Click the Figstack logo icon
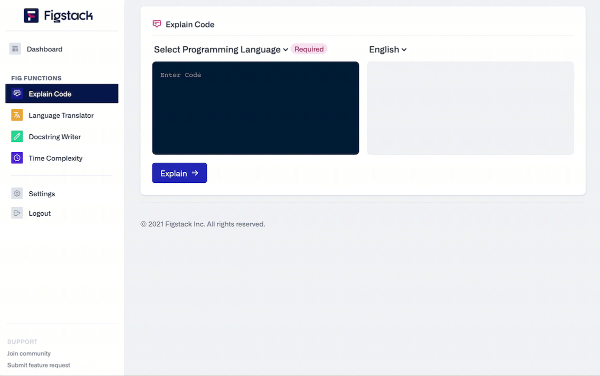The height and width of the screenshot is (376, 600). pos(31,15)
